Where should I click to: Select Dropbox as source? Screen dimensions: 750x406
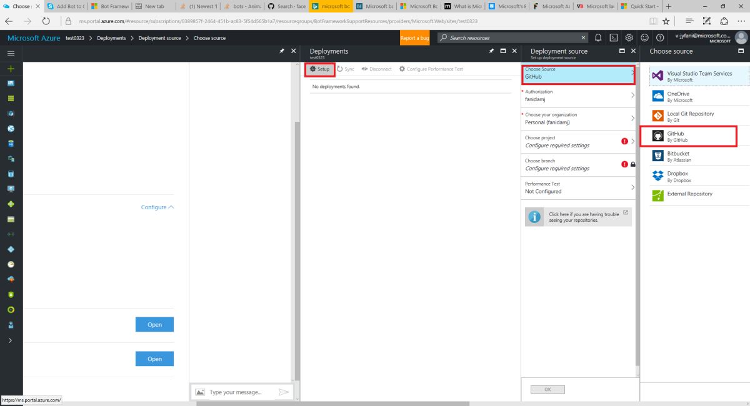[x=699, y=176]
